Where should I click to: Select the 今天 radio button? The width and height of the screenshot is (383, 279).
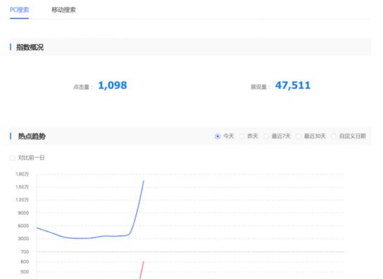(x=217, y=136)
